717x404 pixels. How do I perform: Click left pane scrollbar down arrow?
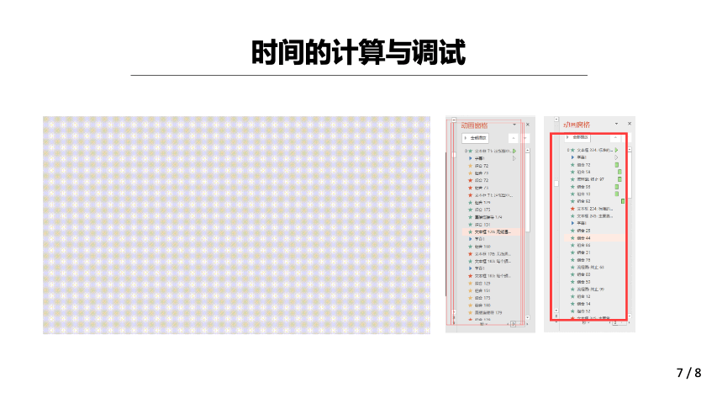pos(528,317)
